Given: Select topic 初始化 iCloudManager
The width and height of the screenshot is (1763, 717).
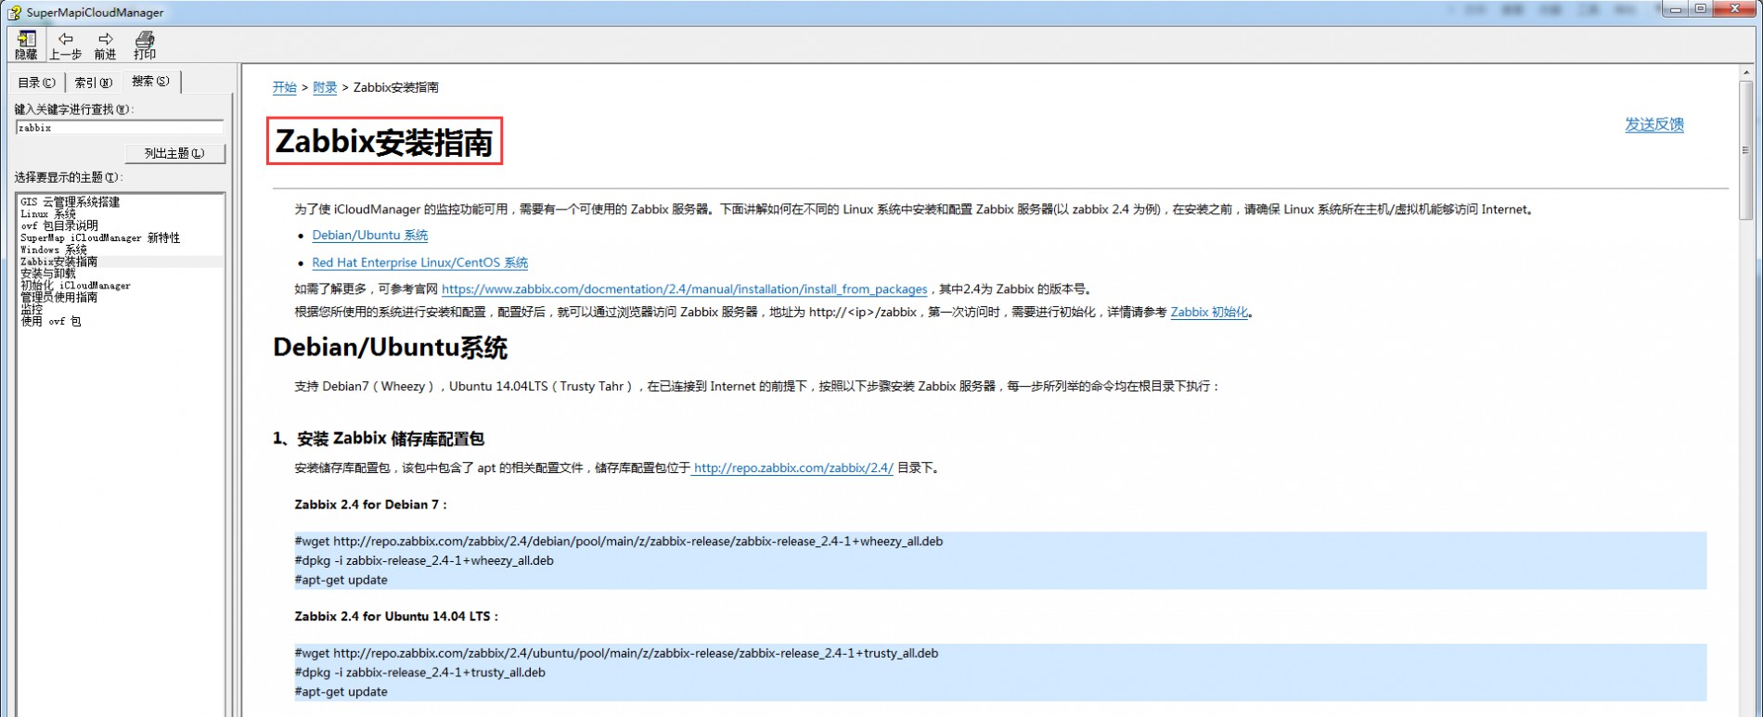Looking at the screenshot, I should coord(75,286).
